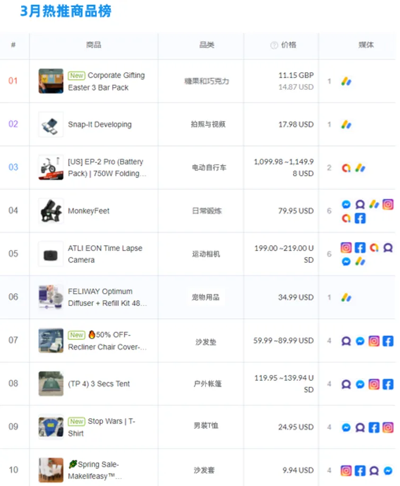400x486 pixels.
Task: Click the 户外帐篷 category cell
Action: [207, 384]
